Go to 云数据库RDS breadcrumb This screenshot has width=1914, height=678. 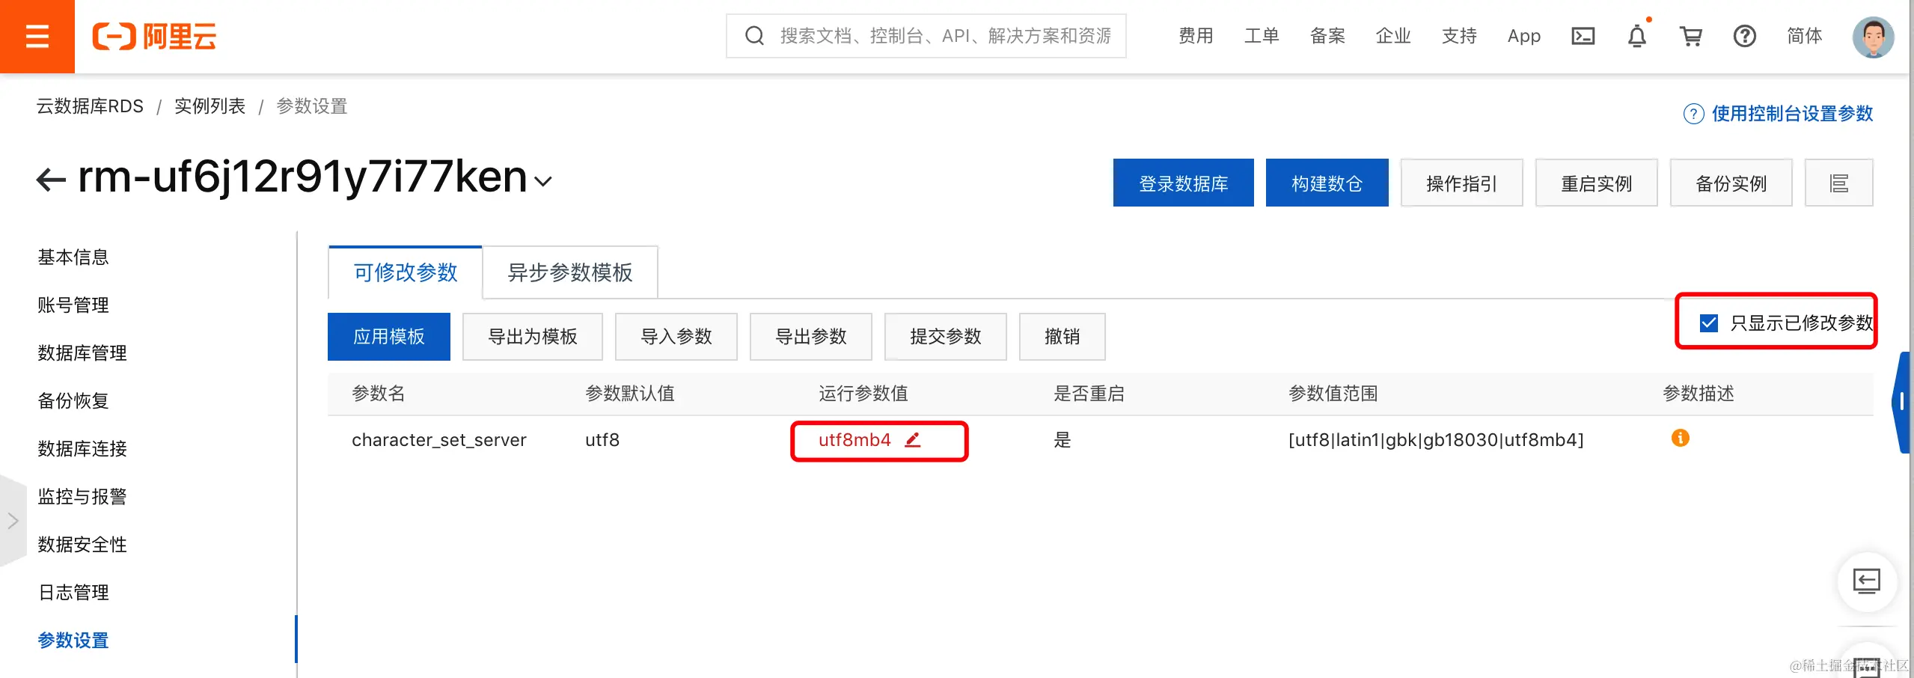click(x=90, y=106)
